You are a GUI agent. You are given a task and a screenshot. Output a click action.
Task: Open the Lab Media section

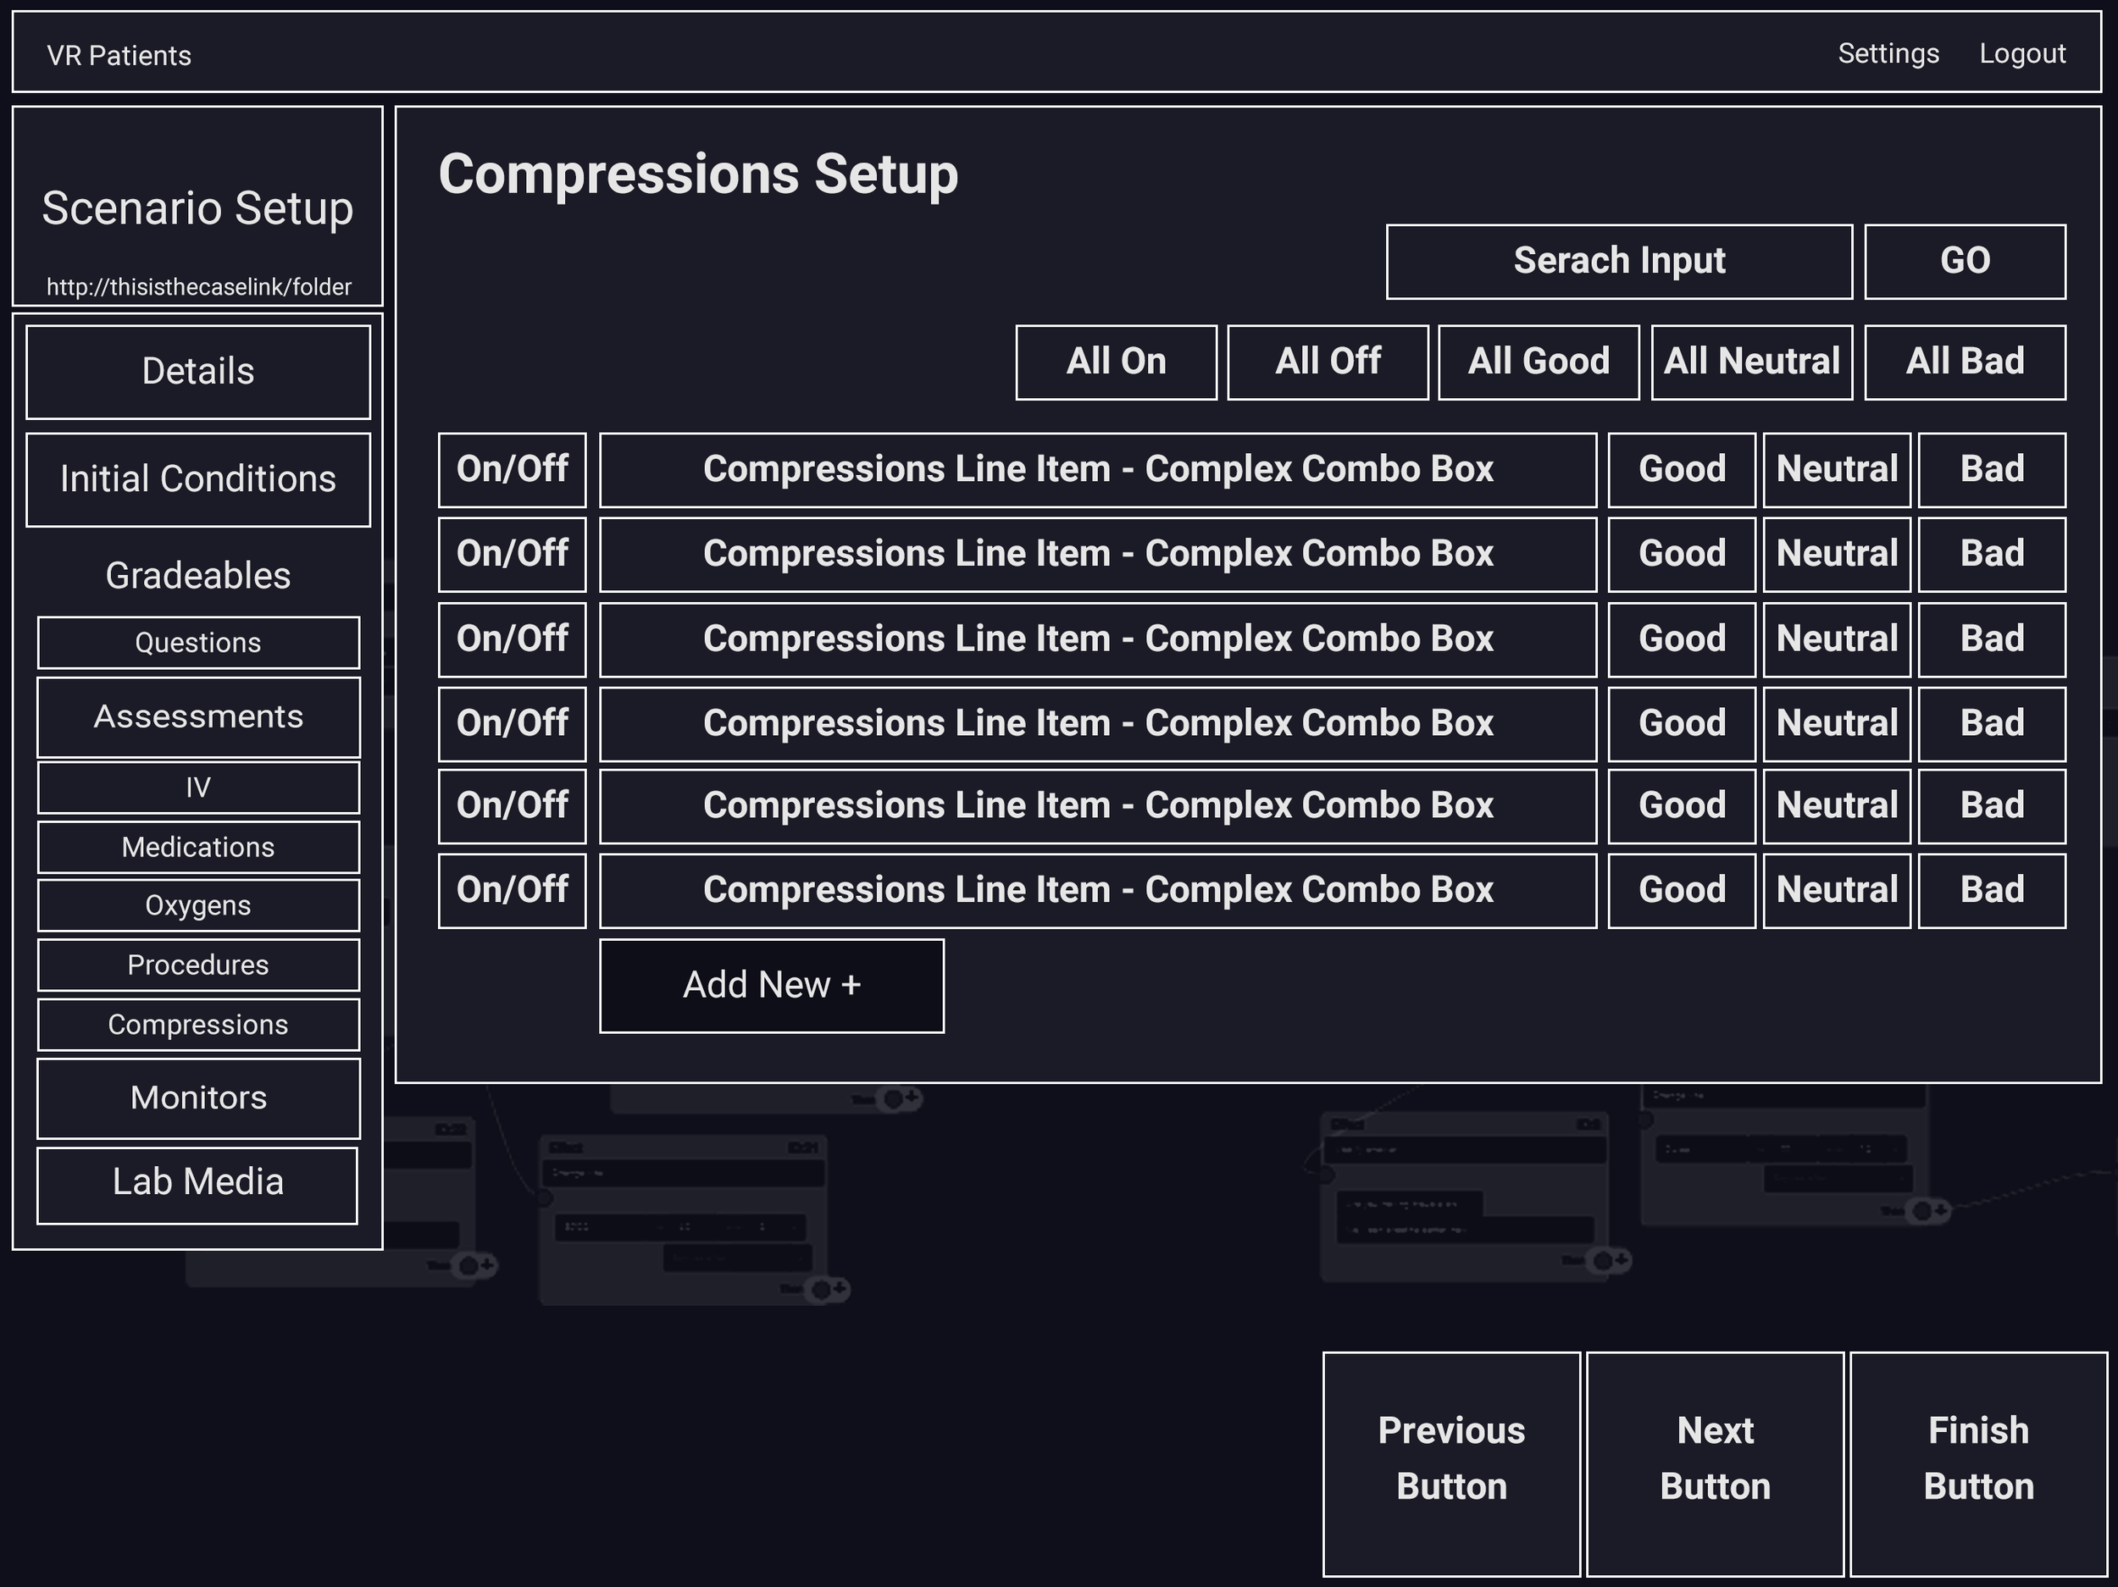pos(197,1184)
